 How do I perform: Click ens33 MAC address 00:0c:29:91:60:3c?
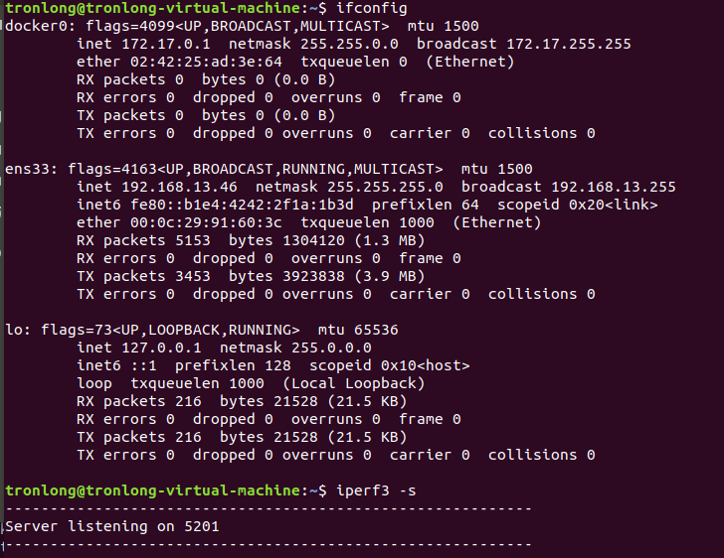pyautogui.click(x=206, y=222)
